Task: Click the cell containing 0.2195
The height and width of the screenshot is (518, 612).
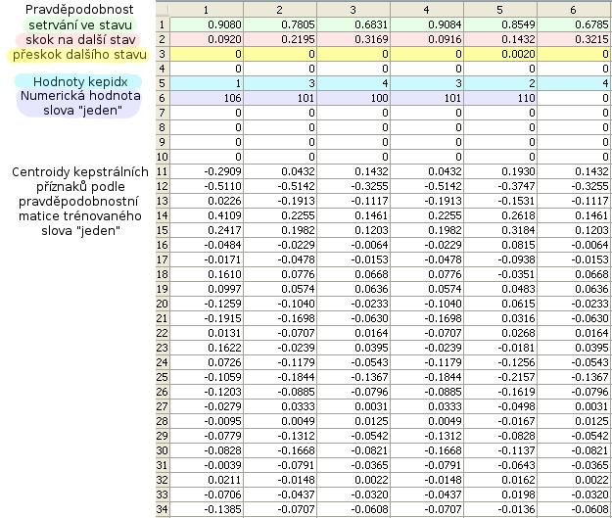Action: point(280,39)
